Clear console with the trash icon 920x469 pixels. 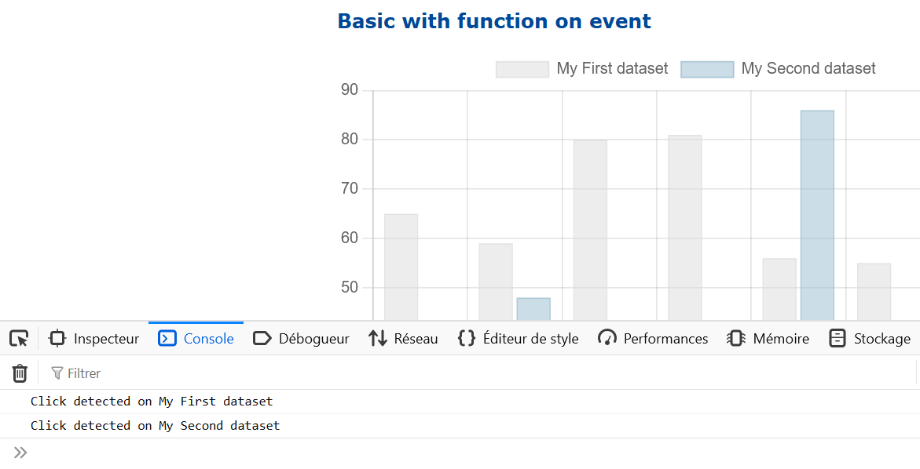point(20,373)
